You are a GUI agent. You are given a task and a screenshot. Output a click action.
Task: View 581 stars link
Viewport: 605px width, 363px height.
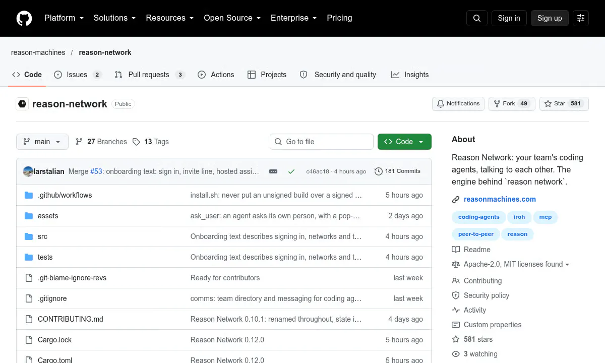point(472,339)
